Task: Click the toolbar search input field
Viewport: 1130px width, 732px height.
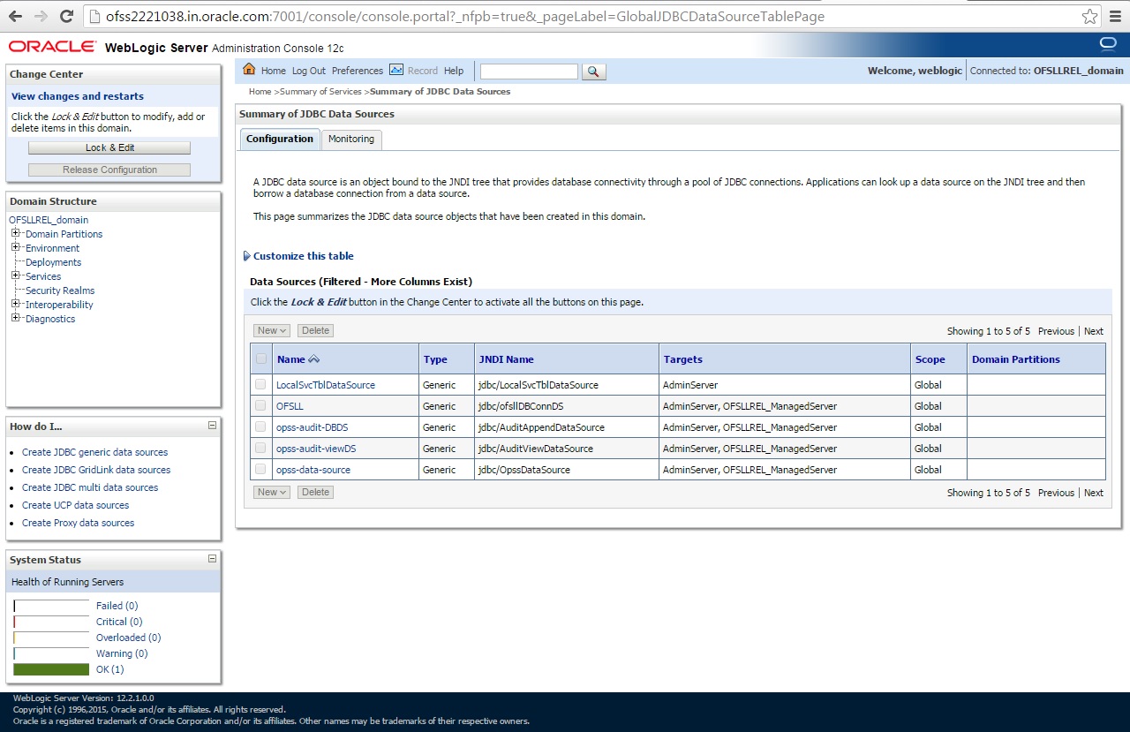Action: (529, 72)
